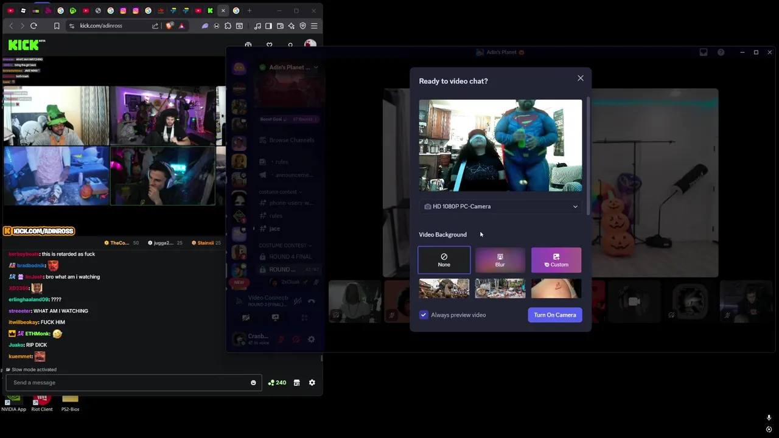Open NVIDIA App desktop shortcut
Viewport: 779px width, 438px height.
point(13,403)
